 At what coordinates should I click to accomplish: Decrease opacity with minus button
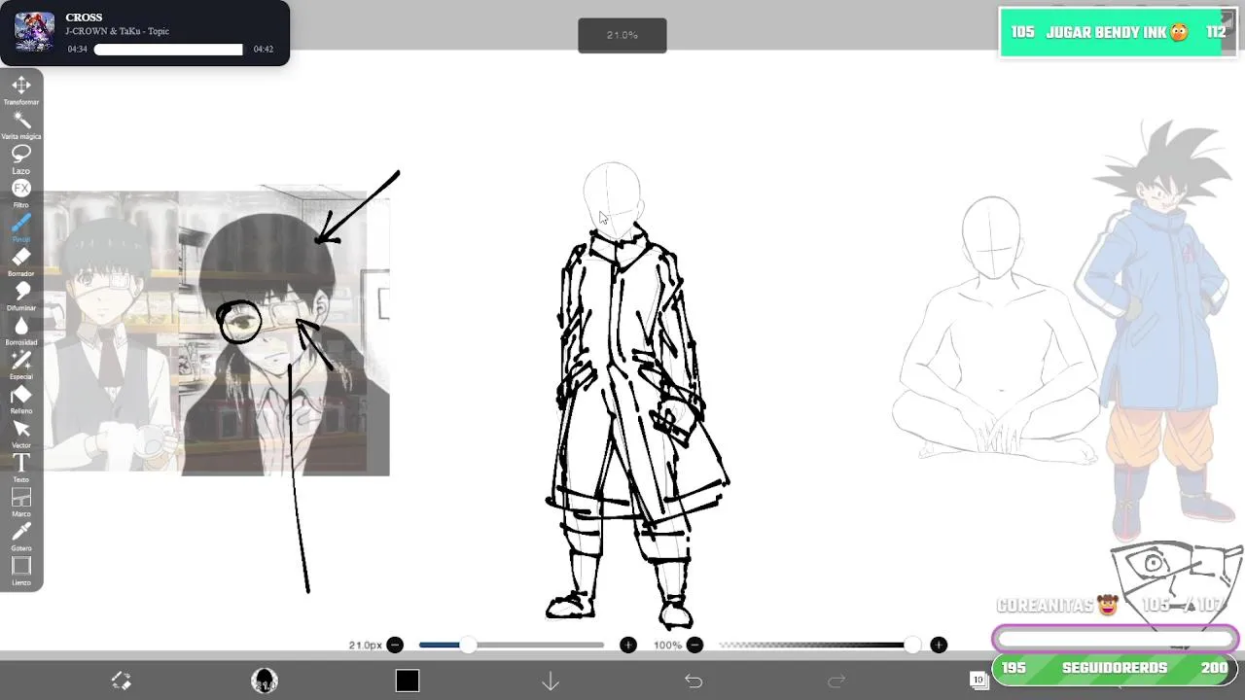coord(694,645)
